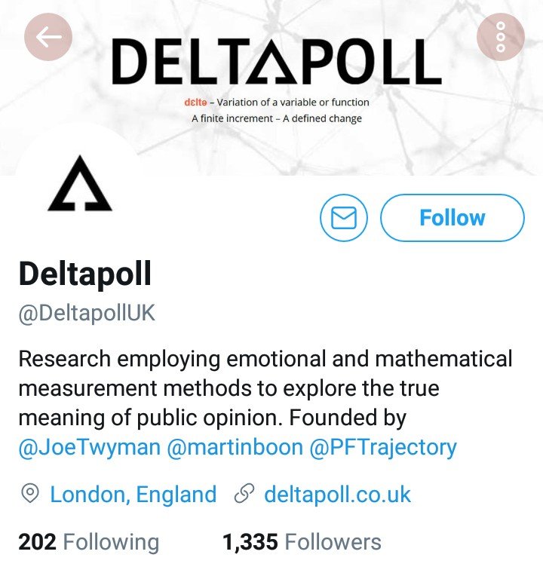The image size is (543, 576).
Task: View the DELTAPOLL header banner image
Action: tap(271, 143)
